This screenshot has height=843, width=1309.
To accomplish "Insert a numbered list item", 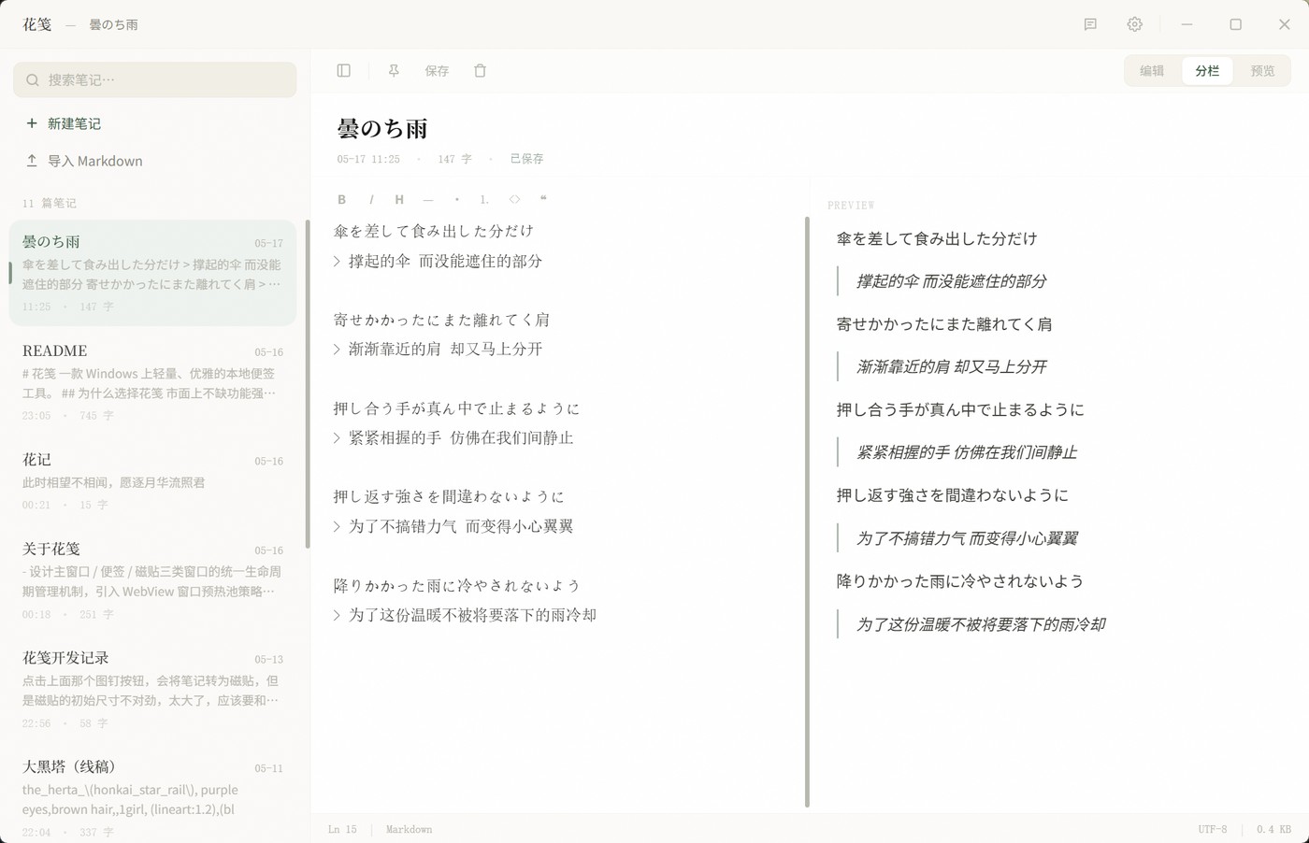I will point(484,199).
